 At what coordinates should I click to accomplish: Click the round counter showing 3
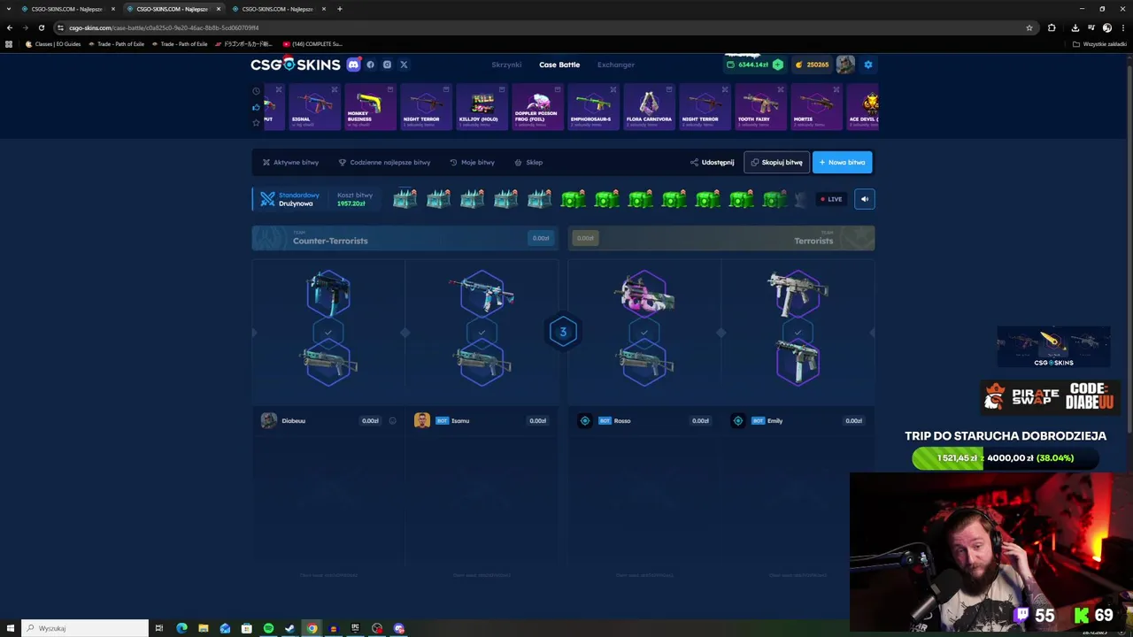coord(563,332)
